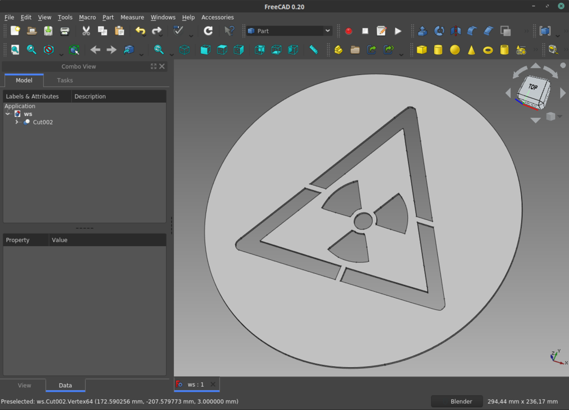Select Cut002 in the model tree
This screenshot has height=410, width=569.
[x=43, y=122]
